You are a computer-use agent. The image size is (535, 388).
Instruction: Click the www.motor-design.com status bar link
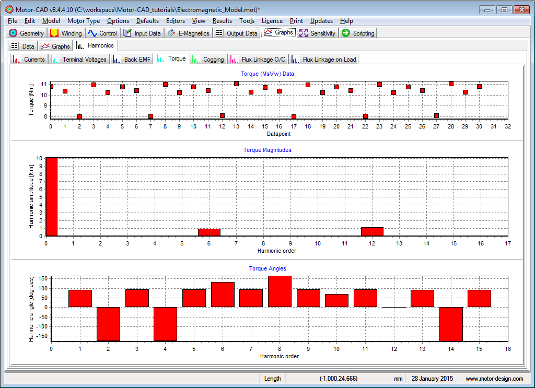(x=494, y=379)
